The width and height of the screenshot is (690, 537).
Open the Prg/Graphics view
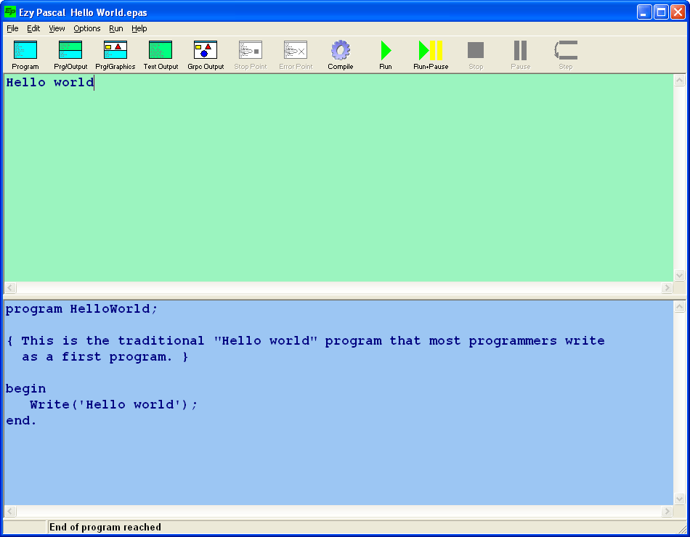115,49
